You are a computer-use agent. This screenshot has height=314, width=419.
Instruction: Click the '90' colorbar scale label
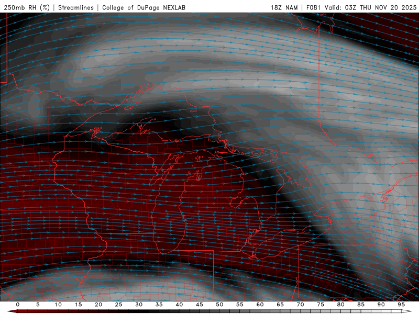[x=381, y=305]
